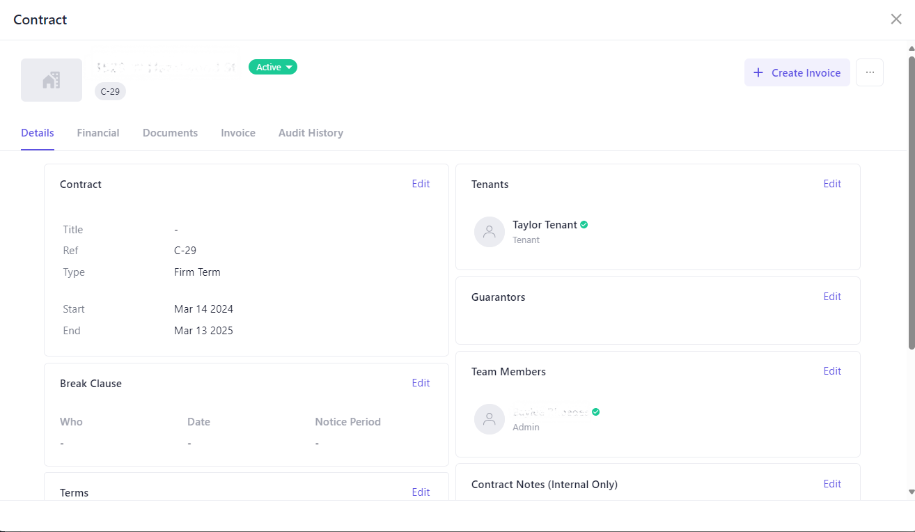
Task: Edit the Contract details section
Action: pos(421,183)
